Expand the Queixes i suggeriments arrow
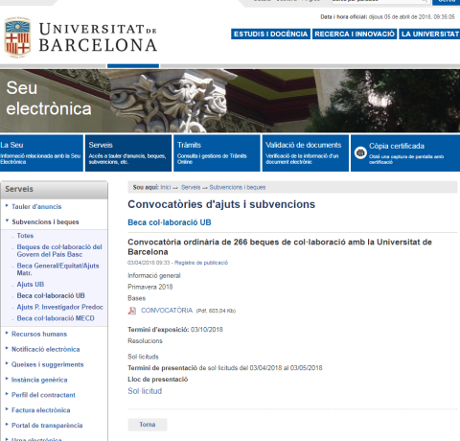The image size is (460, 441). point(7,363)
